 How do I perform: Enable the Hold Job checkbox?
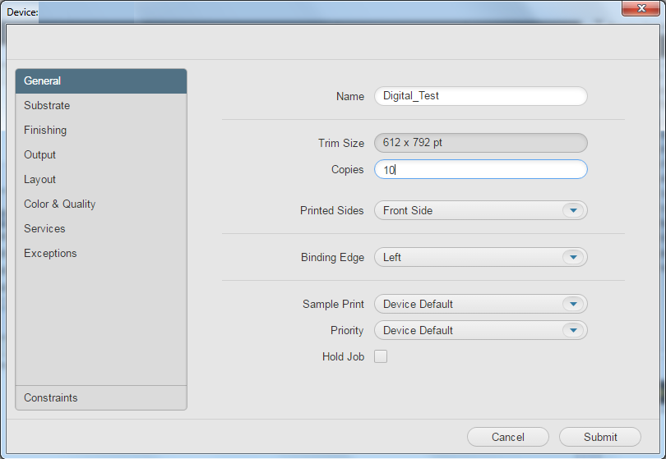(x=381, y=356)
